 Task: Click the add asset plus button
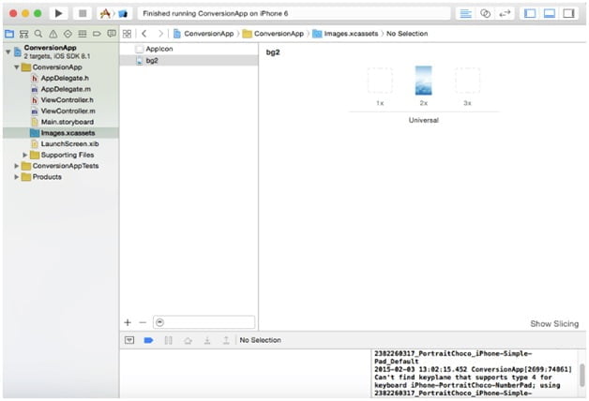pos(128,321)
